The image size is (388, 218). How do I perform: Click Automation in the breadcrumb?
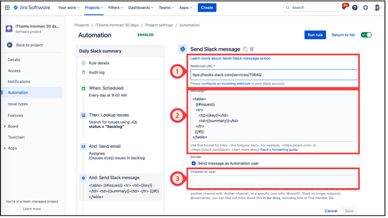189,25
